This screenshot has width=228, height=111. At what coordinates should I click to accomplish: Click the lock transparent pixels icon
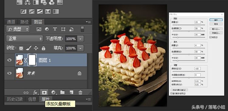tap(21, 48)
